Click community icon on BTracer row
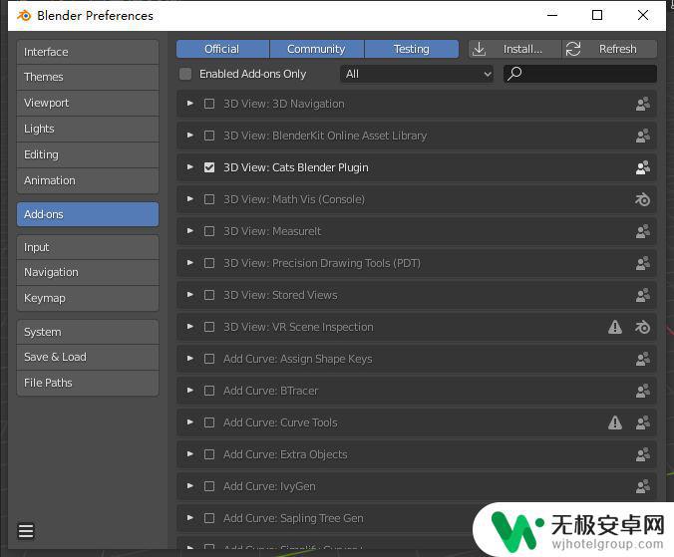This screenshot has height=557, width=674. 643,391
